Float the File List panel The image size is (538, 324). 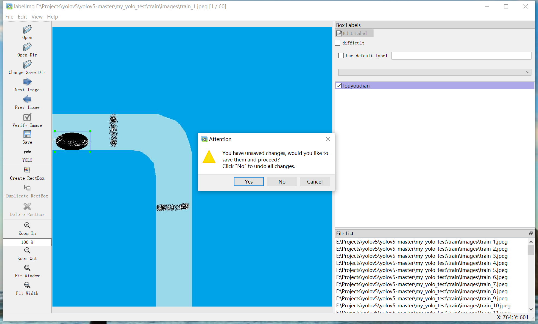531,233
